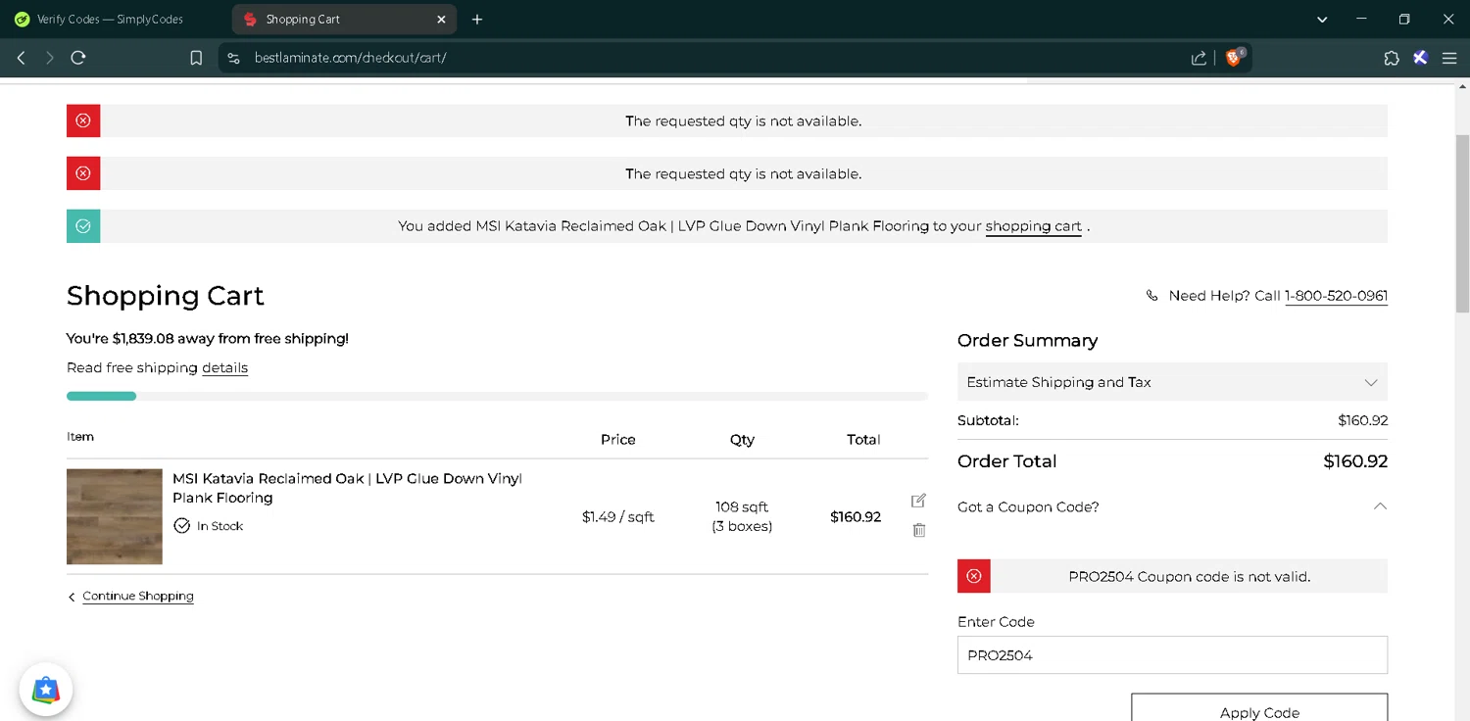Open a new browser tab
1470x721 pixels.
point(477,20)
